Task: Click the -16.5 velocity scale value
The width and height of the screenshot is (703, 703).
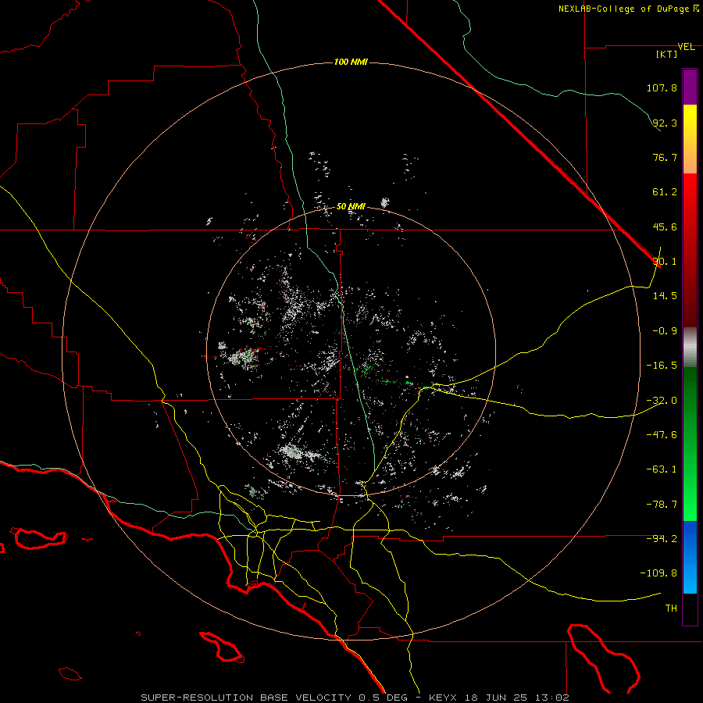Action: coord(662,366)
